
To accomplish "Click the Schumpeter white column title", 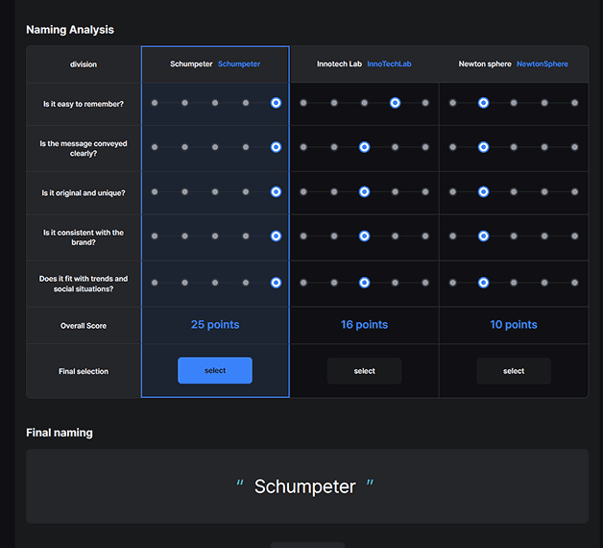I will click(x=191, y=63).
